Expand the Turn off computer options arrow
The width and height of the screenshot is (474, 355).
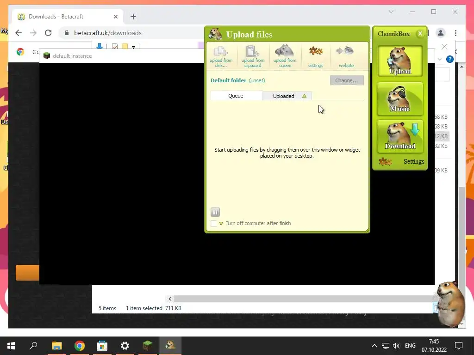pyautogui.click(x=221, y=224)
